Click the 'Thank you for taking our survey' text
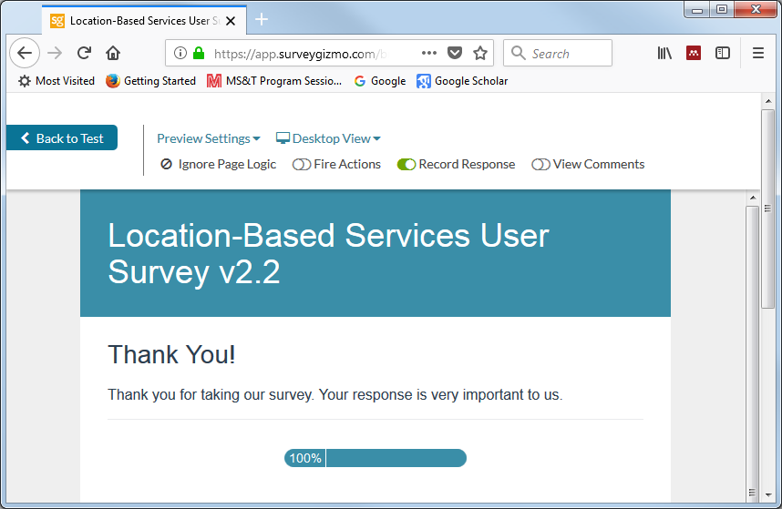 click(x=335, y=394)
